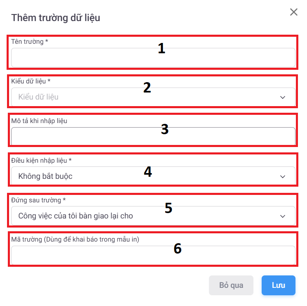Click the Kiểu dữ liệu * field label
The width and height of the screenshot is (307, 306).
[31, 81]
